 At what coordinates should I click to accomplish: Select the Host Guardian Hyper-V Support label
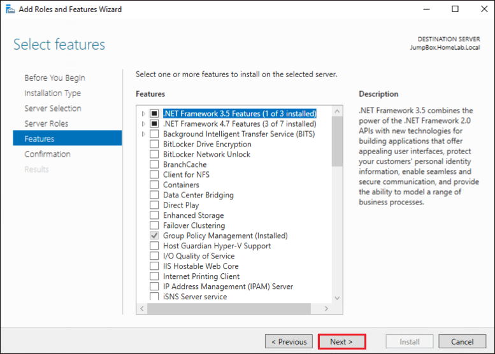tap(217, 246)
